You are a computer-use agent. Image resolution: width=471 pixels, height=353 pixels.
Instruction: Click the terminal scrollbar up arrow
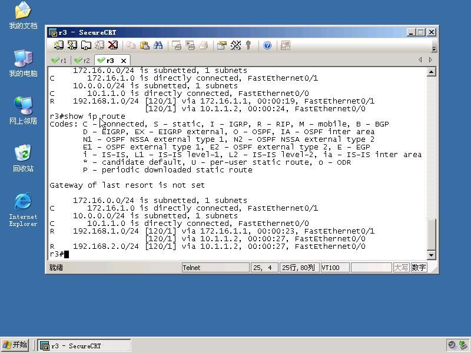coord(432,72)
